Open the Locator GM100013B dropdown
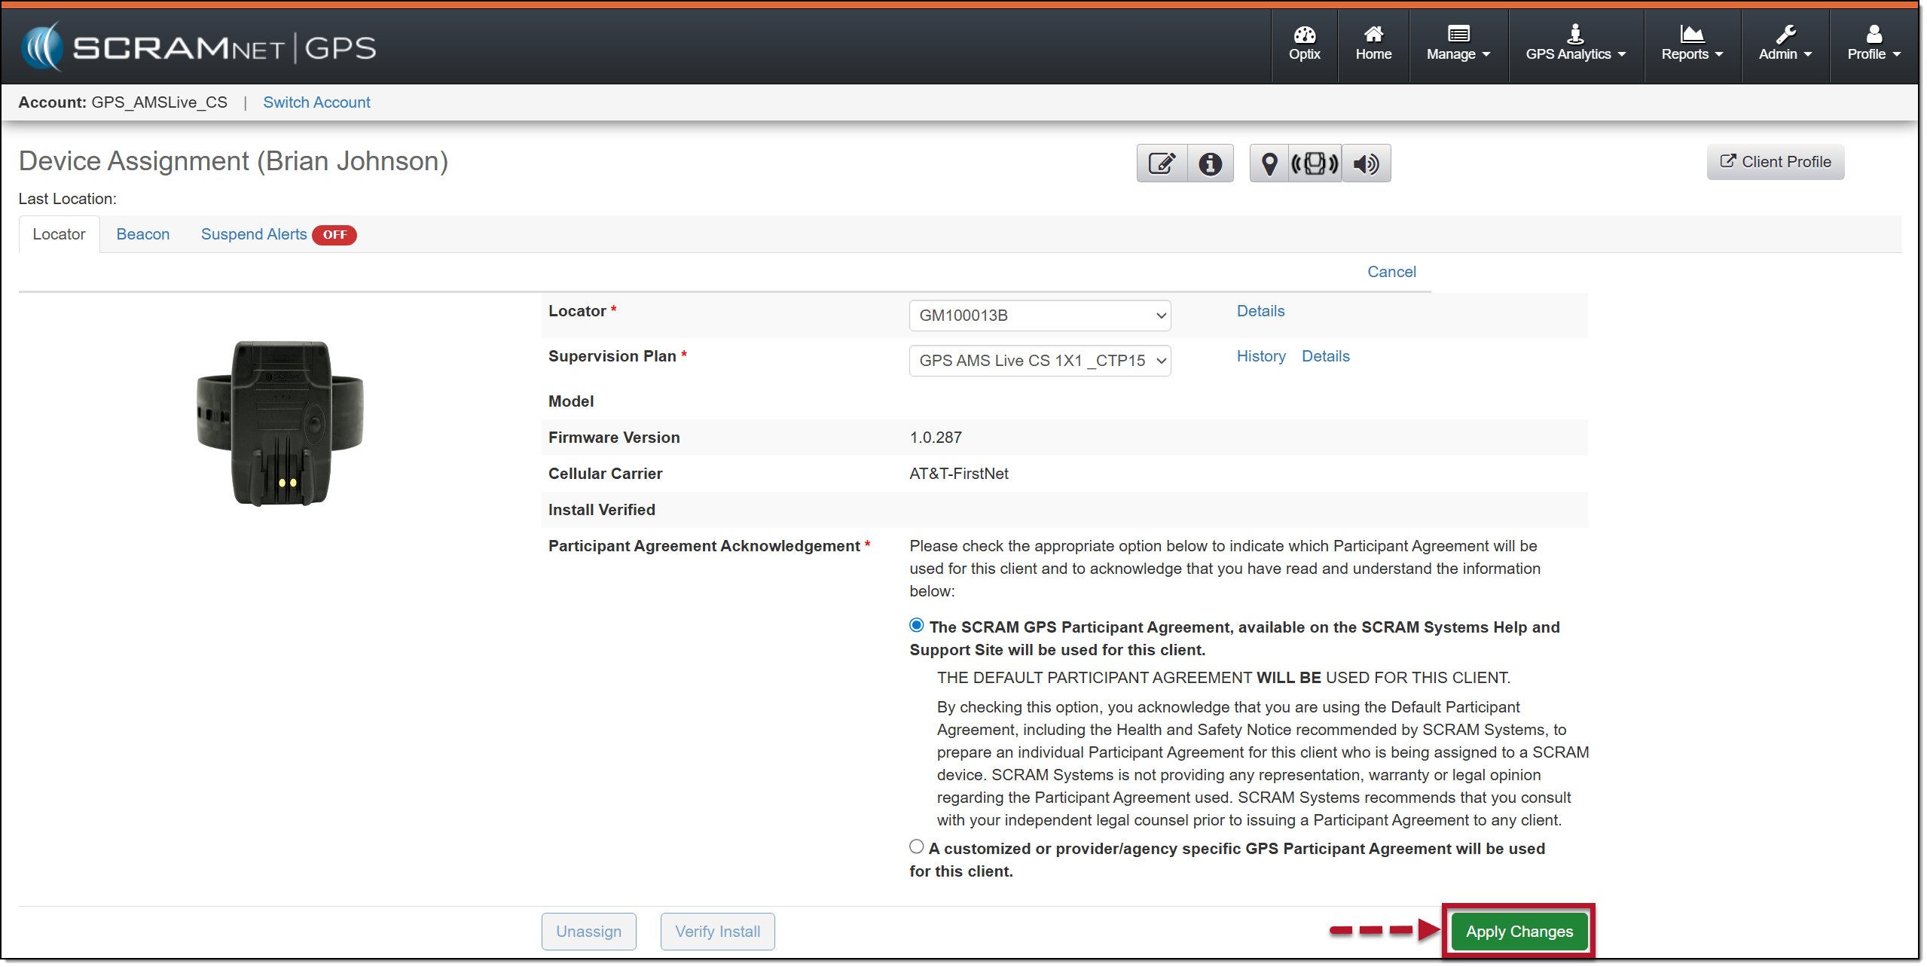This screenshot has height=967, width=1927. point(1039,316)
